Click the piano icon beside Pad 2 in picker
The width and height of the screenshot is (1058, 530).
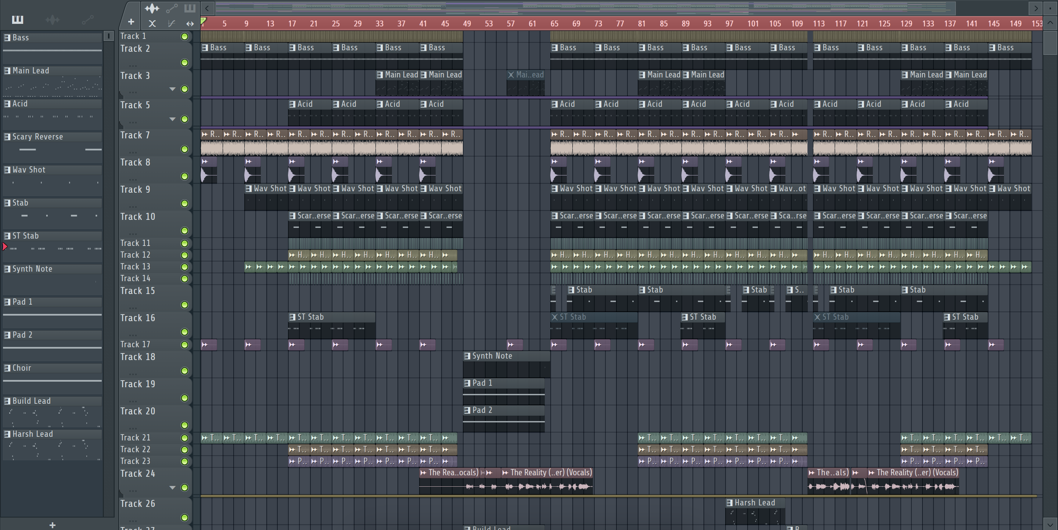click(7, 335)
